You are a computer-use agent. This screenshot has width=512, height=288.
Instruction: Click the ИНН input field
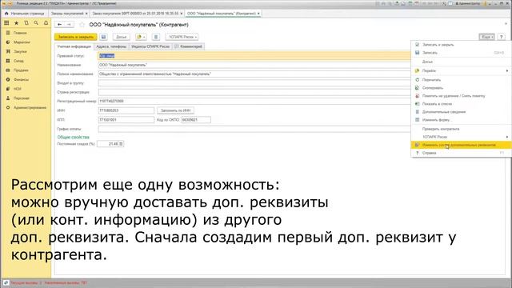[x=126, y=110]
